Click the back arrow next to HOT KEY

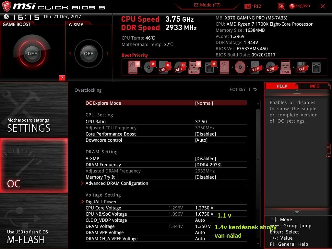point(255,89)
